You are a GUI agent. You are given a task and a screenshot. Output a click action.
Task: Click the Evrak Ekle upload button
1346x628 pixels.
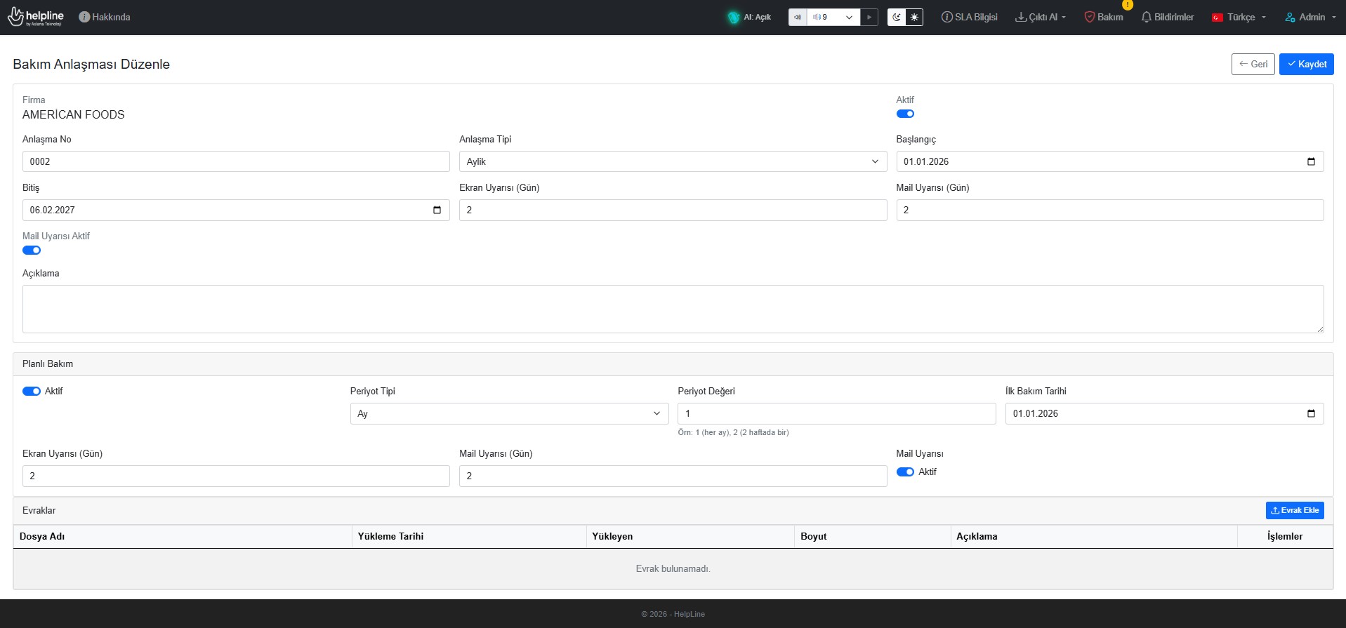pos(1294,510)
